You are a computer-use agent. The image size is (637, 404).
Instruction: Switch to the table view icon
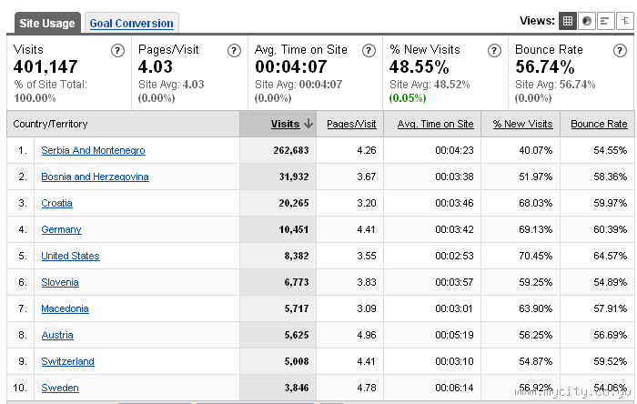coord(568,21)
